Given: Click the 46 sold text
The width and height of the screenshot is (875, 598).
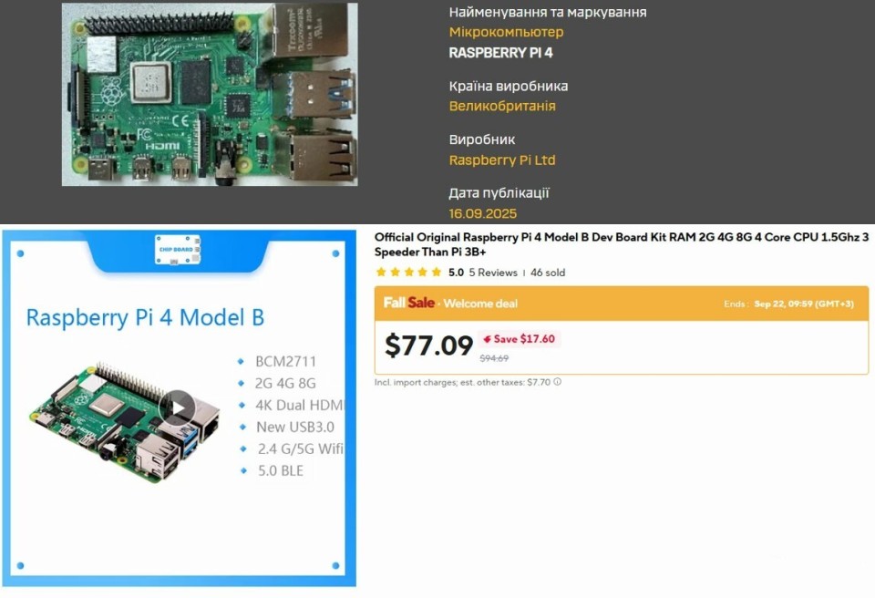Looking at the screenshot, I should pos(548,273).
